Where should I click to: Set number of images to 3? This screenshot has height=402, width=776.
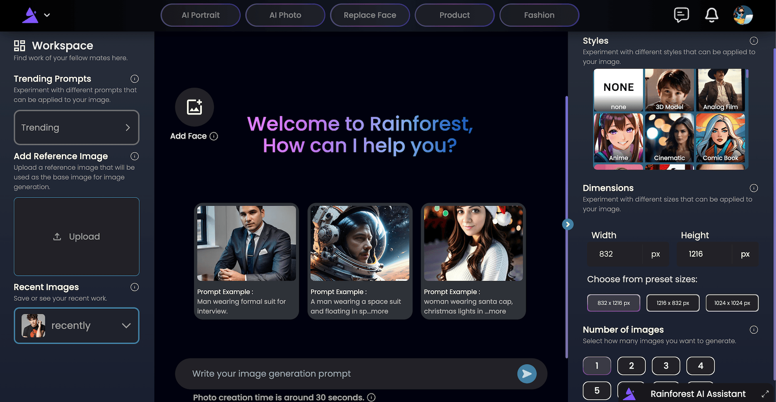666,366
